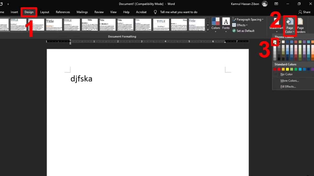The image size is (314, 176).
Task: Open the View tab
Action: pos(113,12)
